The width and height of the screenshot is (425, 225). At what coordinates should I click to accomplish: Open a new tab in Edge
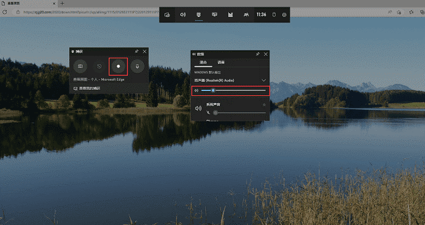(63, 3)
